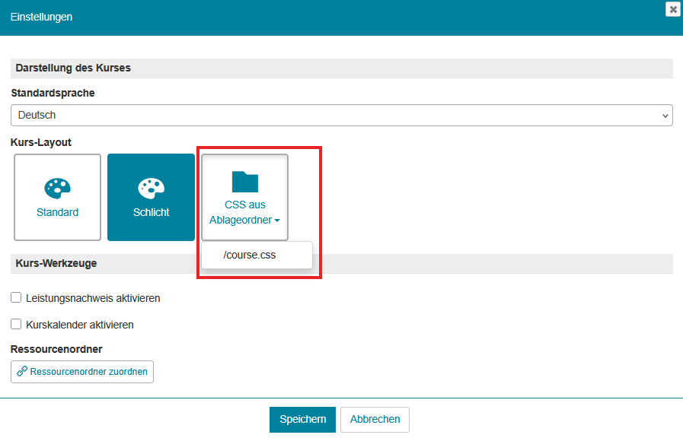
Task: Enable the Leistungsnachweis aktivieren checkbox
Action: 16,297
